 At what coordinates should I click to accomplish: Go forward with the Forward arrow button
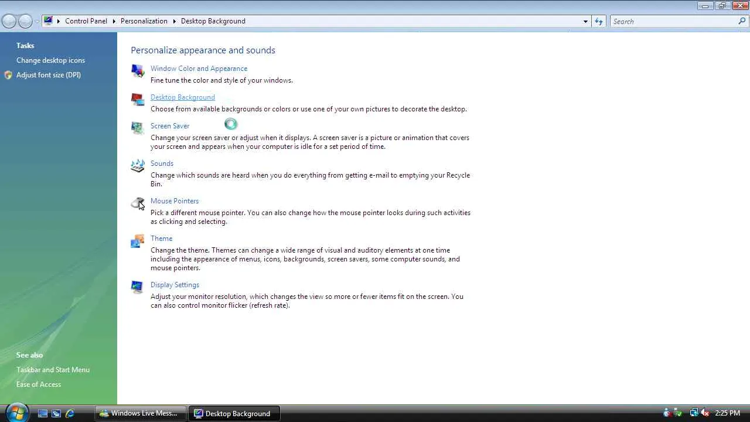25,22
